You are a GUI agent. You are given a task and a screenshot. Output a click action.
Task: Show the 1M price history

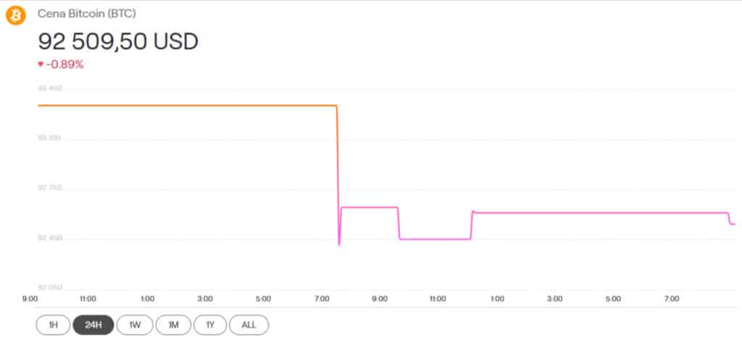click(x=174, y=325)
